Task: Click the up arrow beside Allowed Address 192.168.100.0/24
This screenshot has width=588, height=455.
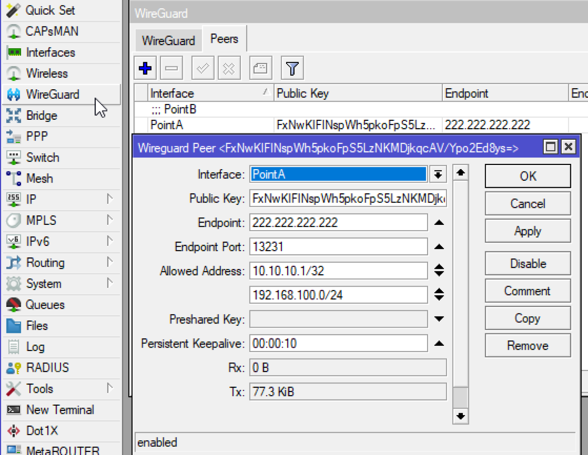Action: [x=439, y=291]
